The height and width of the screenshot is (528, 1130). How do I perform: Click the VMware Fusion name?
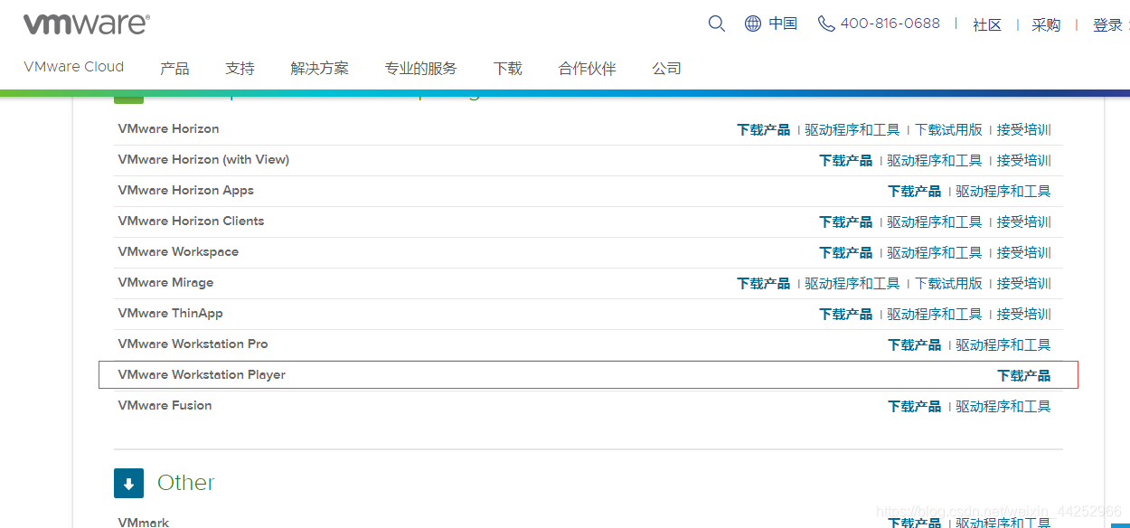click(x=165, y=405)
